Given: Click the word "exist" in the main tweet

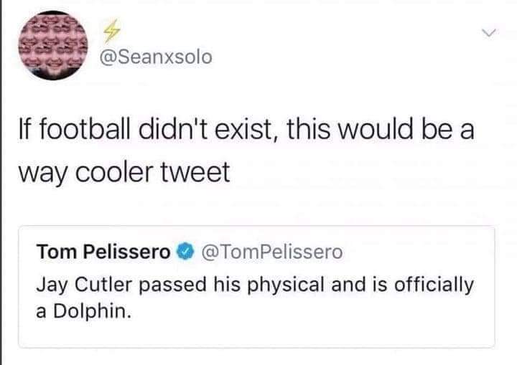Looking at the screenshot, I should click(x=237, y=132).
